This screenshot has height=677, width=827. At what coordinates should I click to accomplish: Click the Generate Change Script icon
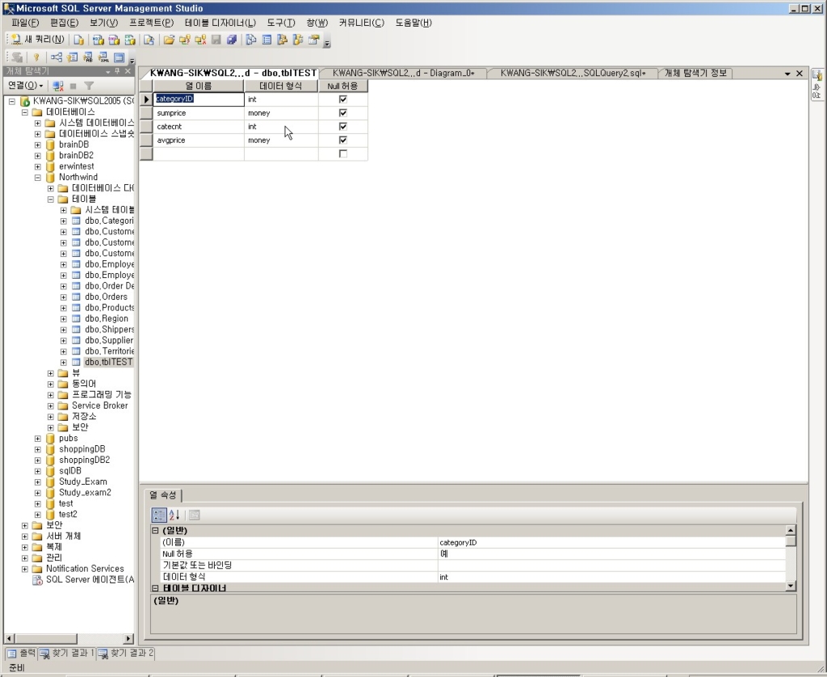(17, 57)
